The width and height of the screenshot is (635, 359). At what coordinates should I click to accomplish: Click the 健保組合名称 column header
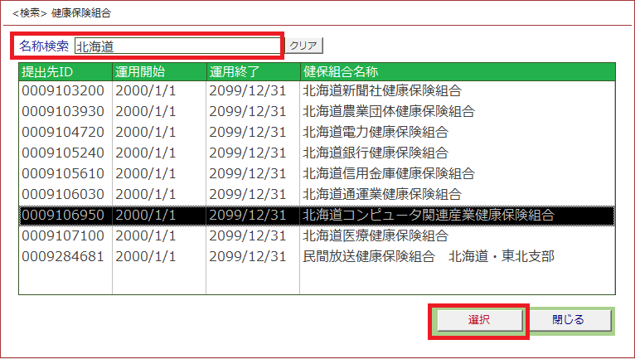[456, 71]
